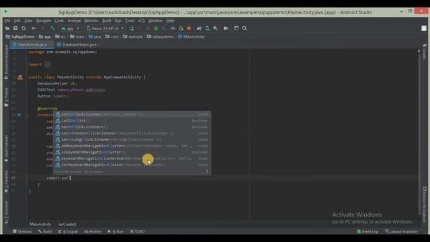Click the editor's vertical scrollbar

click(419, 134)
